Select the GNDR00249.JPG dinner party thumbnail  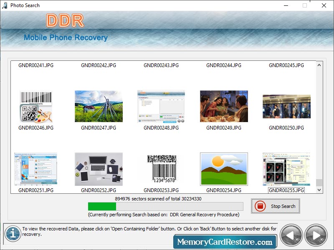(224, 106)
